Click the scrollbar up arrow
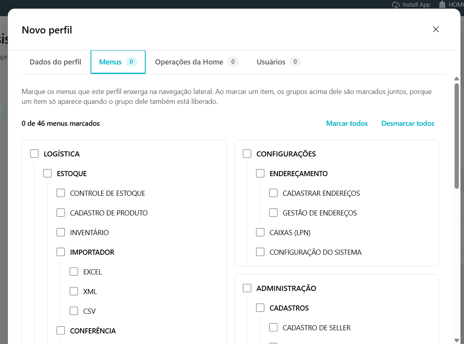This screenshot has height=344, width=464. [457, 79]
